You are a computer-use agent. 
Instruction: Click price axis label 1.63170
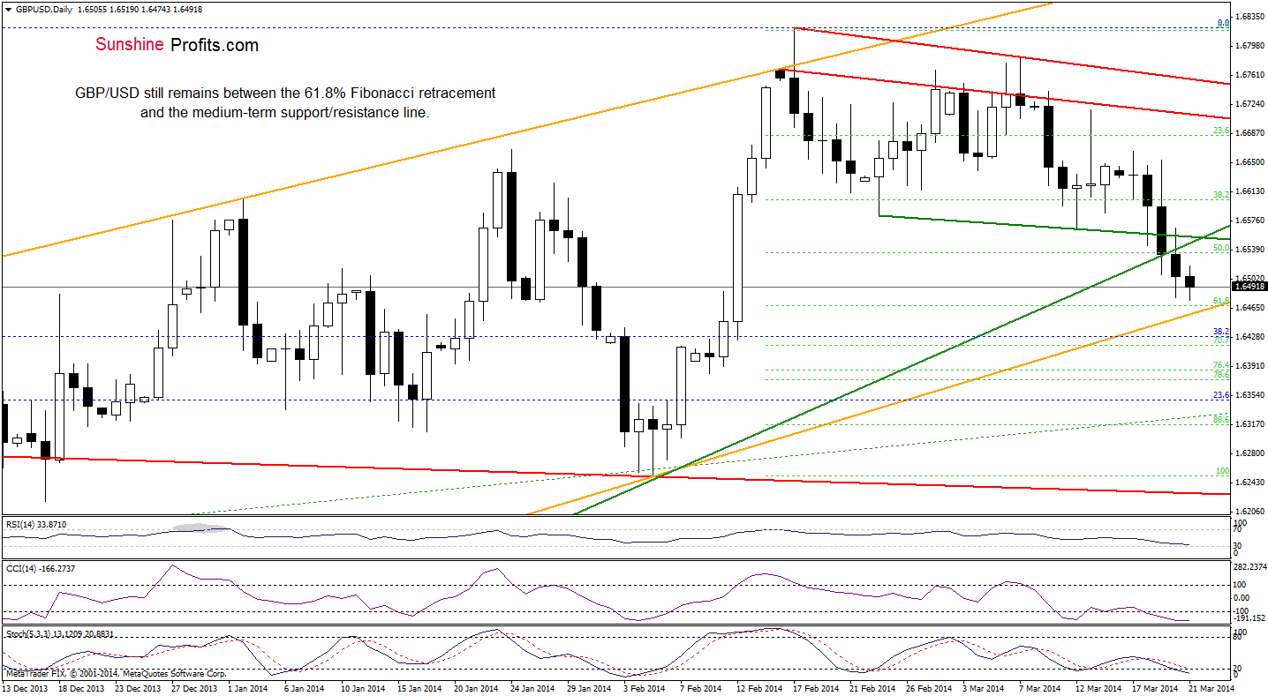click(x=1250, y=424)
